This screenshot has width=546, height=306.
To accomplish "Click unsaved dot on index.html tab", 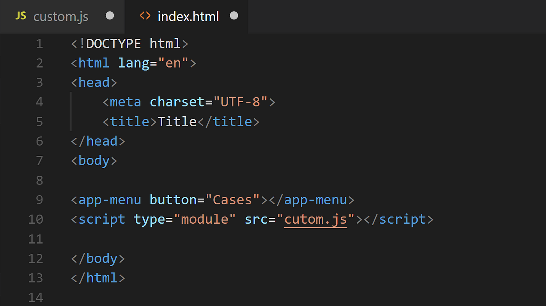I will [x=234, y=16].
